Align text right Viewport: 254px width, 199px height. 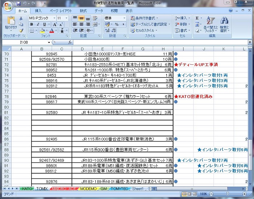click(x=88, y=24)
